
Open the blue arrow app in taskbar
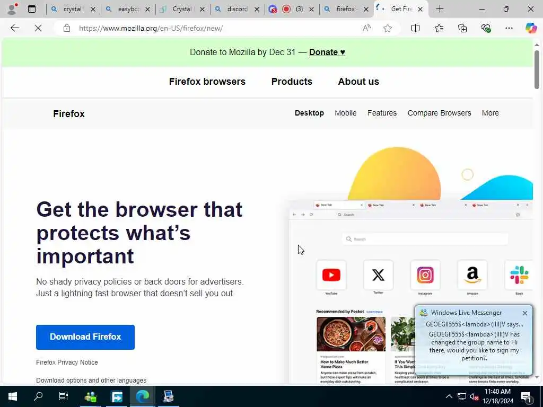coord(117,396)
